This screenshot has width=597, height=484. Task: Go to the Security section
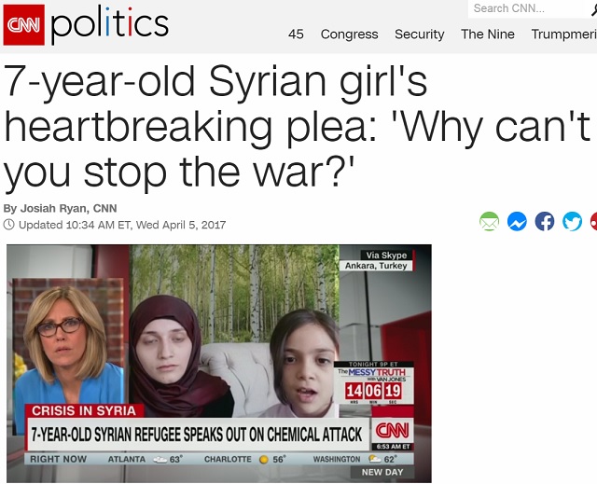(419, 35)
